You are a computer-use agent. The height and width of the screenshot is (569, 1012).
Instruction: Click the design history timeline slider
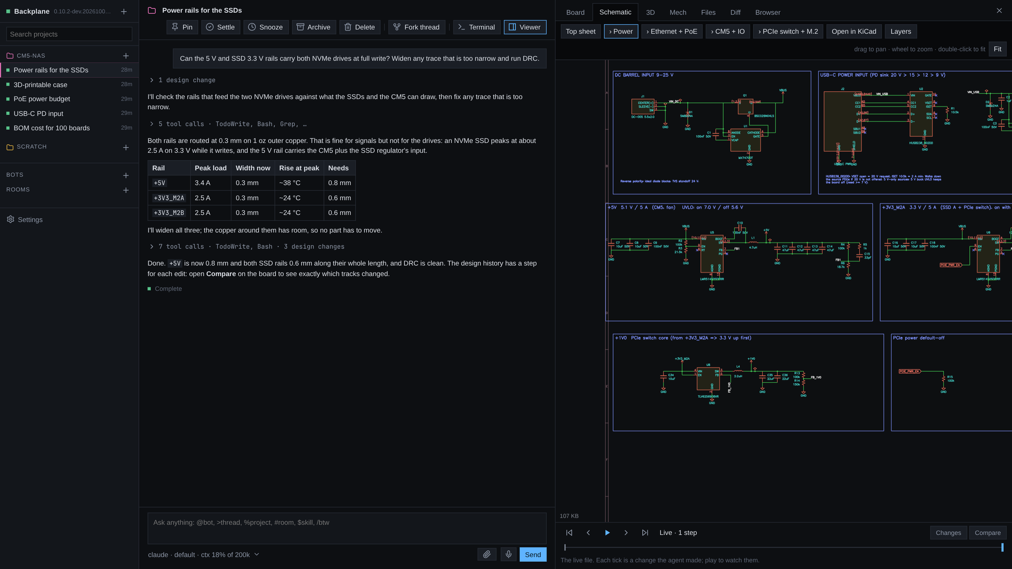[x=783, y=547]
